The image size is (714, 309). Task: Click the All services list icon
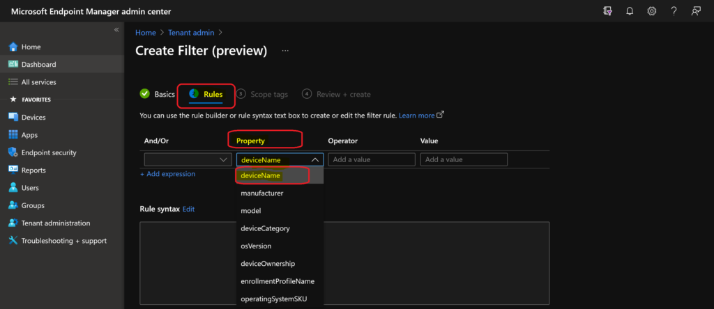[13, 82]
